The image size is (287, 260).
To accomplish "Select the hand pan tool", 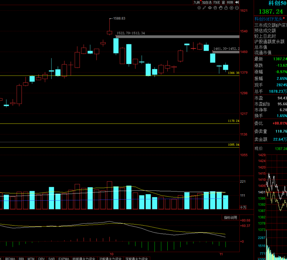I will (220, 8).
